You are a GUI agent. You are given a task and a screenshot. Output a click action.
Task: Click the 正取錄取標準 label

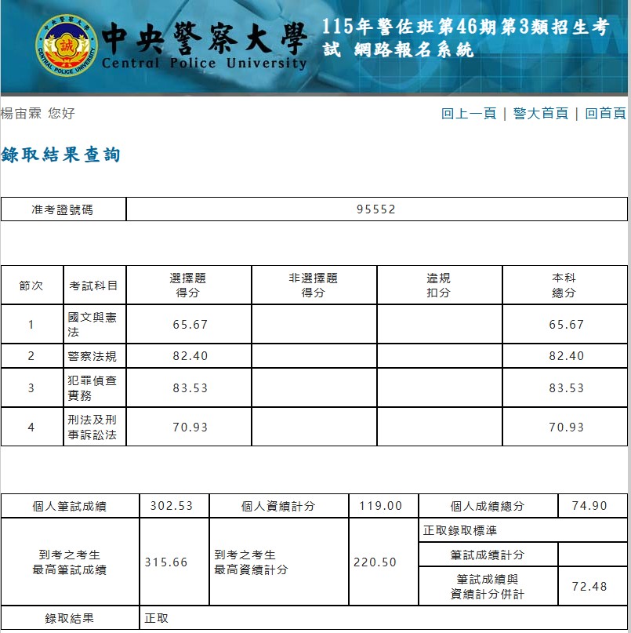460,530
